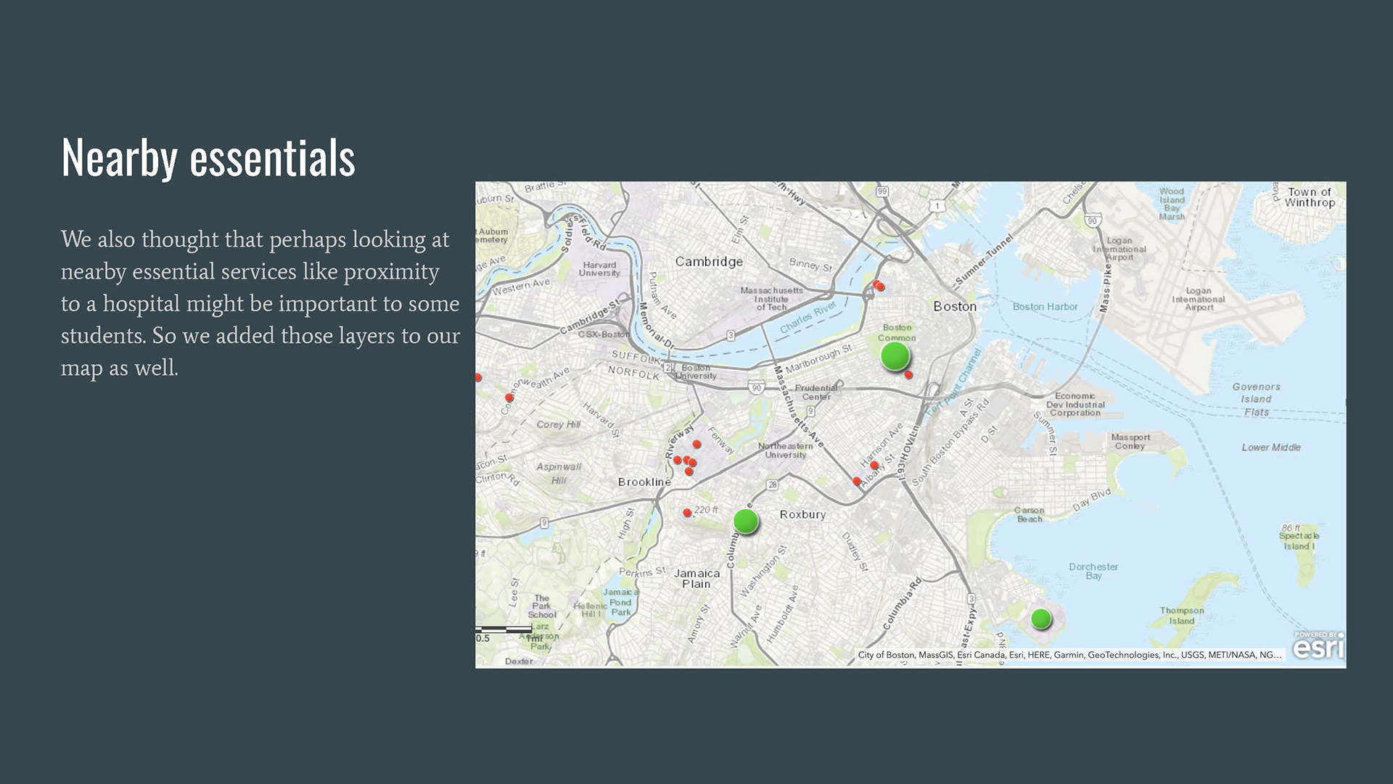Click the US route 1 shield at map top
The image size is (1393, 784).
coord(937,206)
